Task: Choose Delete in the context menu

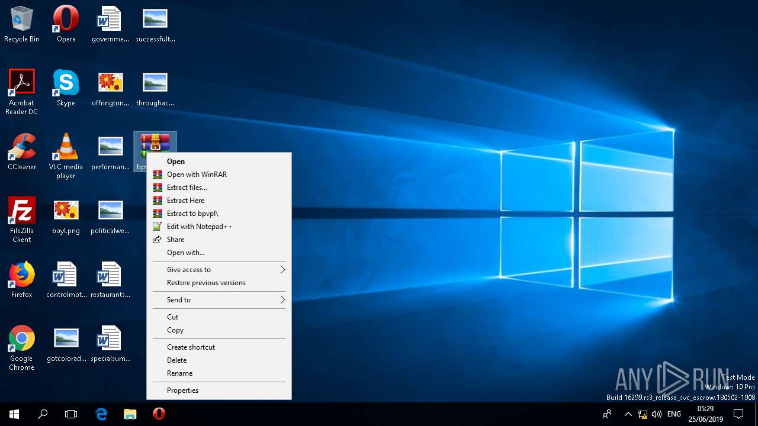Action: [x=219, y=360]
